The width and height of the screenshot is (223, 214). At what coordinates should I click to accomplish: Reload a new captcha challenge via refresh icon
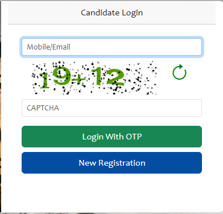(179, 72)
